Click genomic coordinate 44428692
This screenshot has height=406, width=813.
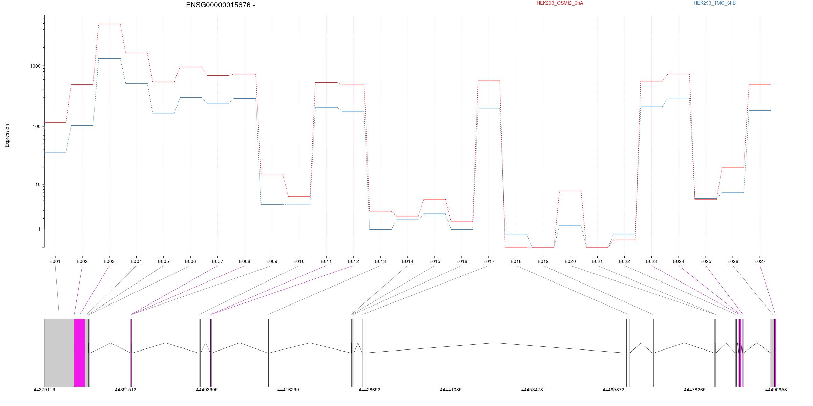point(369,390)
